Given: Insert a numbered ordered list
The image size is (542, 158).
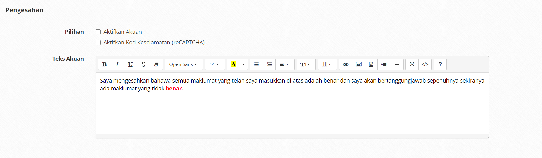Looking at the screenshot, I should [x=269, y=64].
